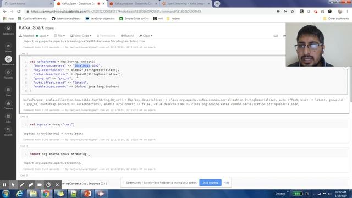Viewport: 352px width, 198px height.
Task: Click the red recorder extension icon
Action: [316, 12]
